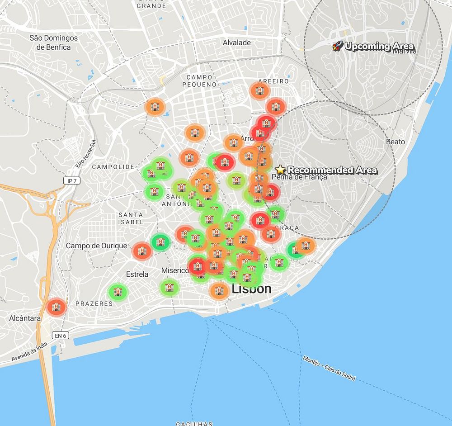452x426 pixels.
Task: Select the São Domingos de Benfica label
Action: pyautogui.click(x=54, y=43)
